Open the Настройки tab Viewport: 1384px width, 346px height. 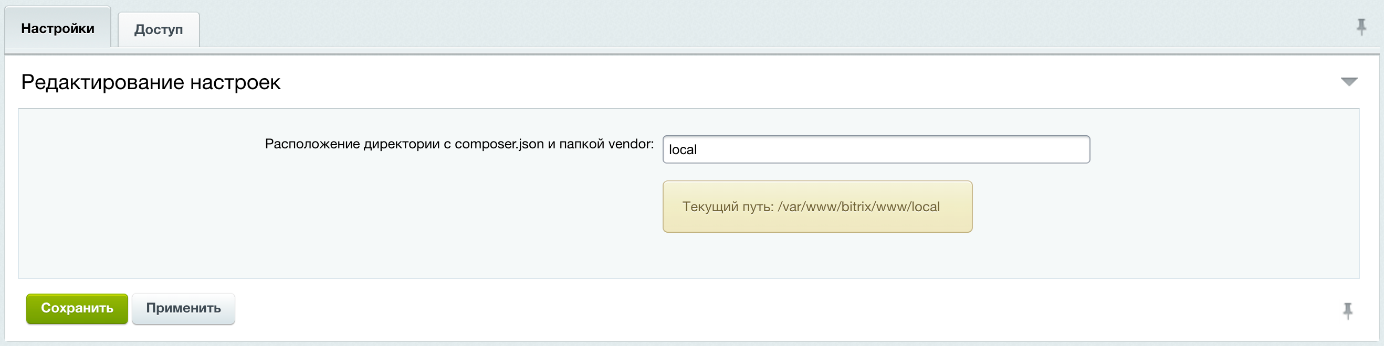click(x=58, y=28)
